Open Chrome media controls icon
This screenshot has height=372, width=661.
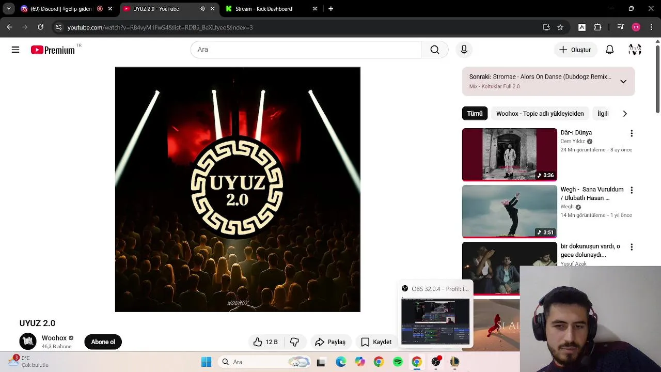(620, 27)
